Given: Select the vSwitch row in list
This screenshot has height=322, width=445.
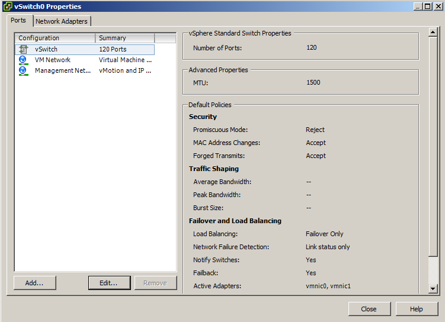Looking at the screenshot, I should point(85,49).
